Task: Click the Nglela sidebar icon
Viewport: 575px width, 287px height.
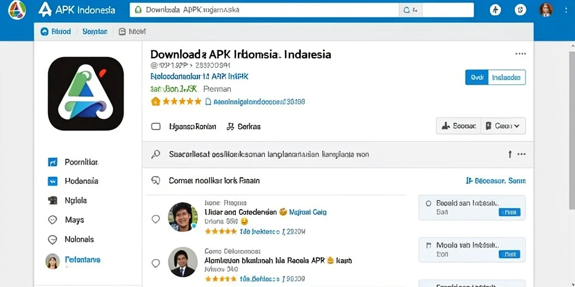Action: (53, 200)
